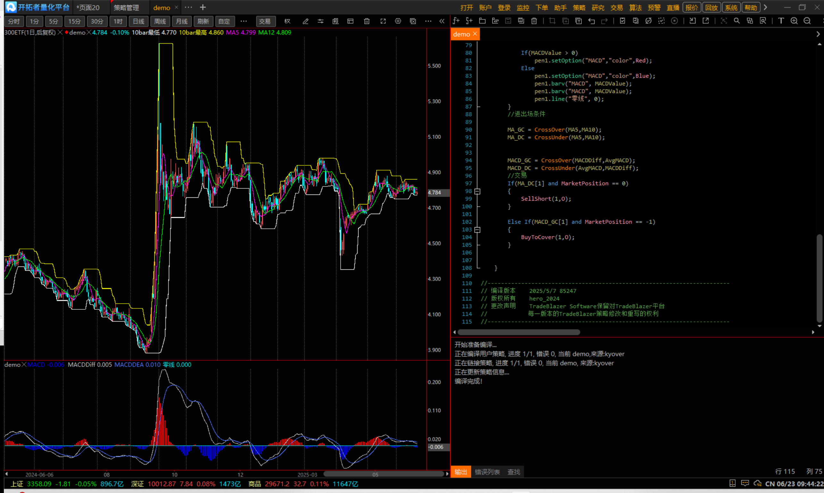Click the chart toolbar trash icon
824x493 pixels.
pyautogui.click(x=367, y=21)
